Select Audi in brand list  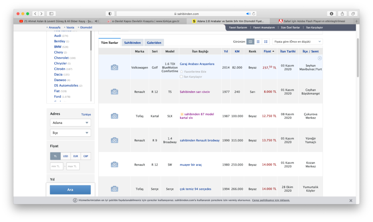click(58, 36)
